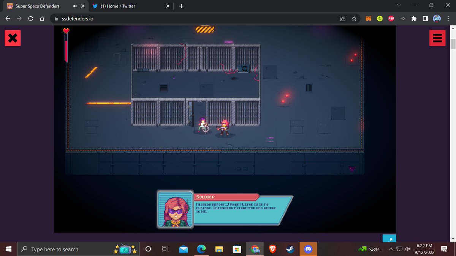Switch to Chrome on the taskbar
Image resolution: width=456 pixels, height=256 pixels.
tap(255, 249)
